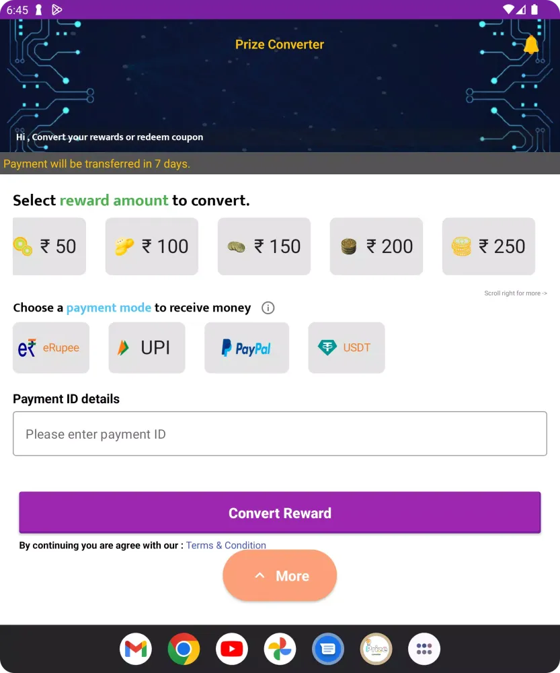Open the Prize app icon in dock

(x=376, y=649)
